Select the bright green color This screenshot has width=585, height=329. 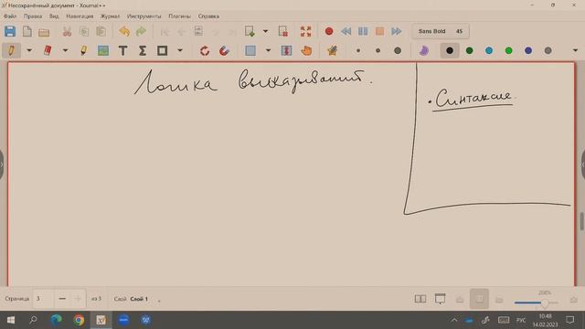[x=508, y=50]
